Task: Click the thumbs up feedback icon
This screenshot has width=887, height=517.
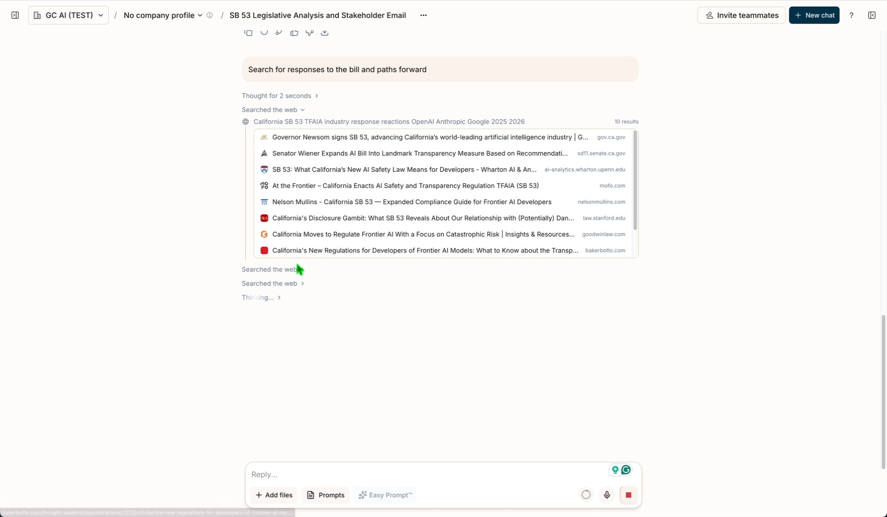Action: (294, 33)
